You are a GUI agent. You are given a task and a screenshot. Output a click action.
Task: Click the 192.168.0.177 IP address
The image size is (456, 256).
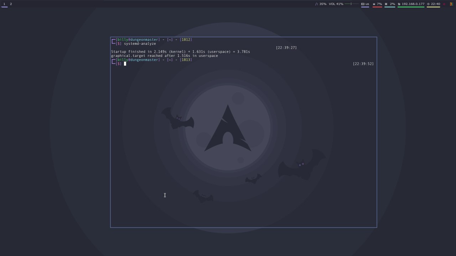(x=413, y=4)
